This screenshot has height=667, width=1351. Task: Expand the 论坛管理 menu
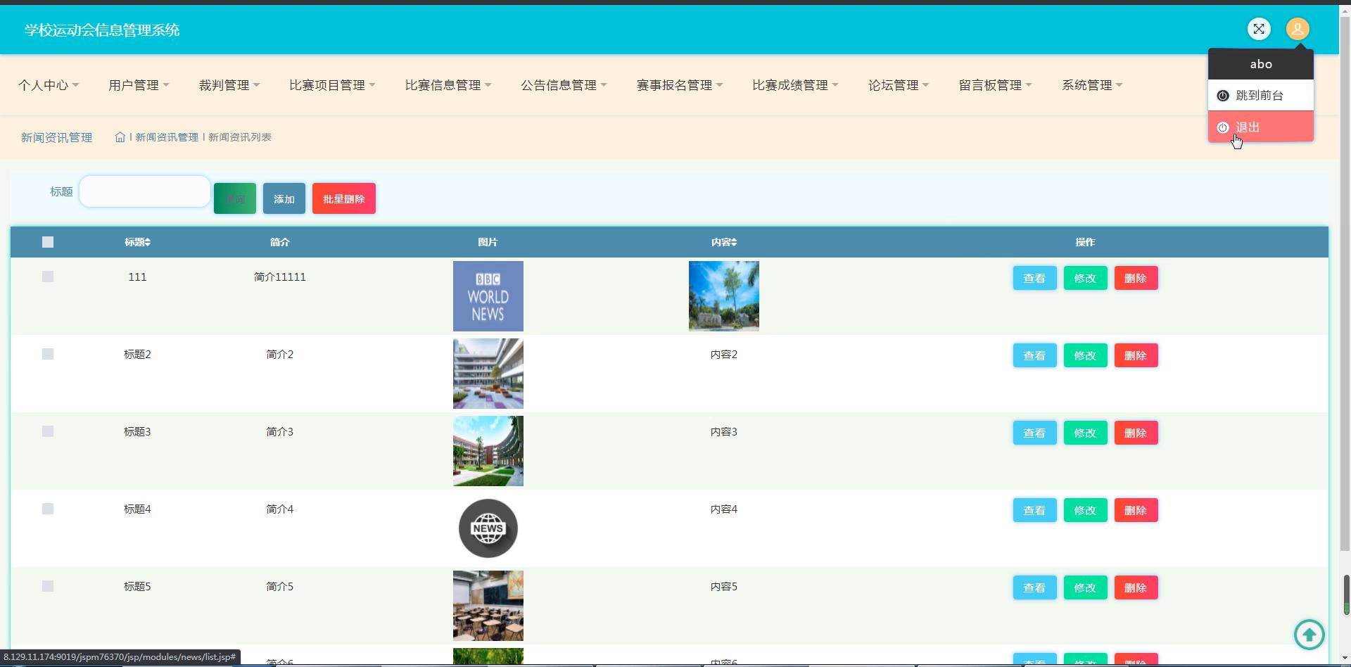[x=899, y=85]
